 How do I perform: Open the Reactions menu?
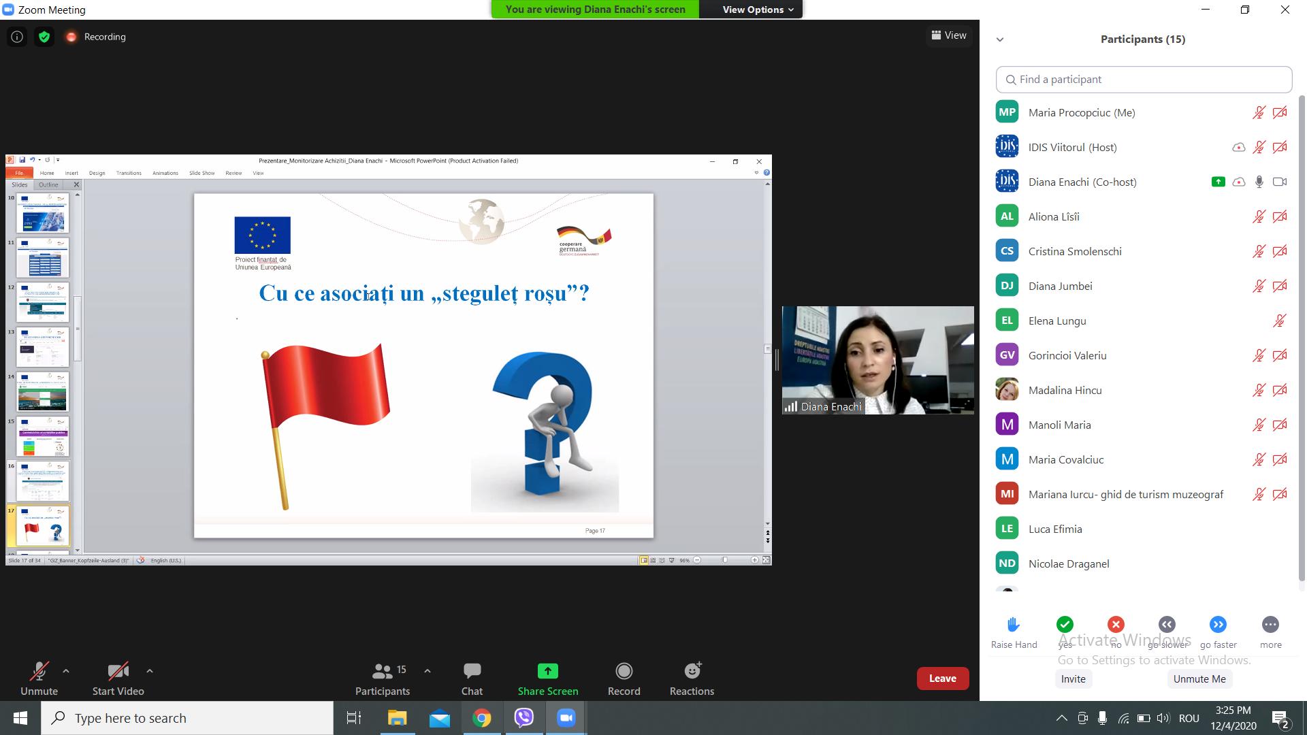(692, 679)
